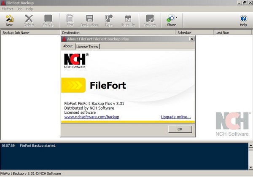
Task: Open the www.nchsoftware.com/backup link
Action: click(x=92, y=117)
